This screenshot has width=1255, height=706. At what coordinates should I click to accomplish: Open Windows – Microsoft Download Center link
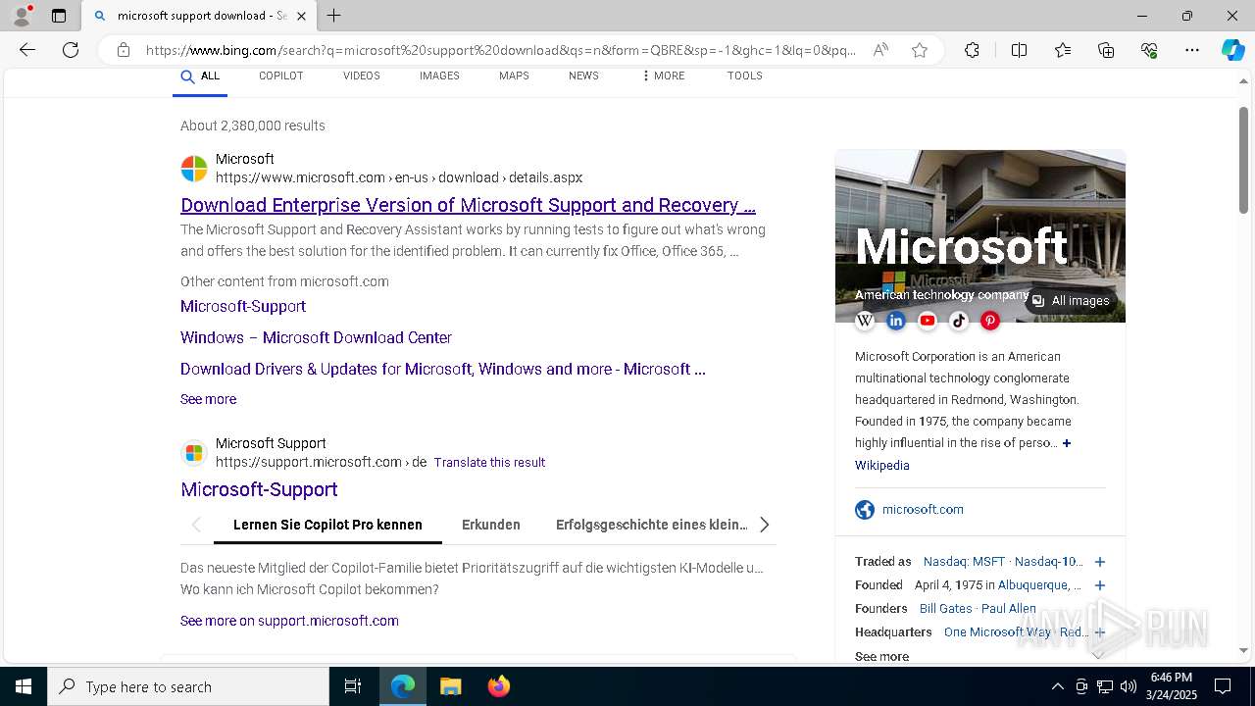316,337
